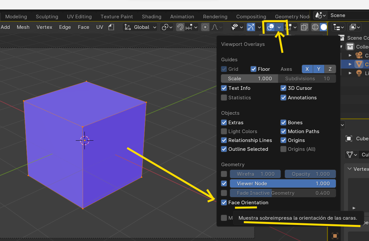This screenshot has height=241, width=369.
Task: Switch to wireframe shading mode
Action: tap(315, 27)
